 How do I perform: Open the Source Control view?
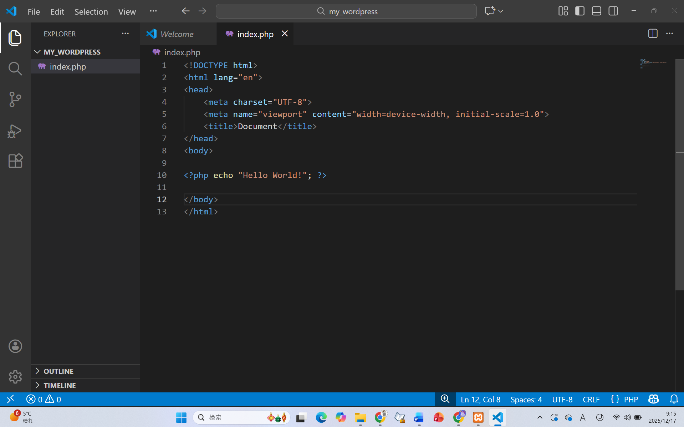pos(15,99)
